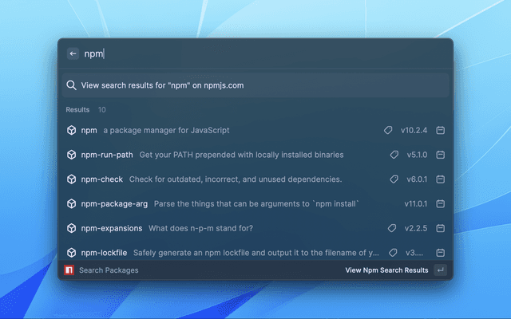Click the package box icon for npm-run-path

point(71,155)
